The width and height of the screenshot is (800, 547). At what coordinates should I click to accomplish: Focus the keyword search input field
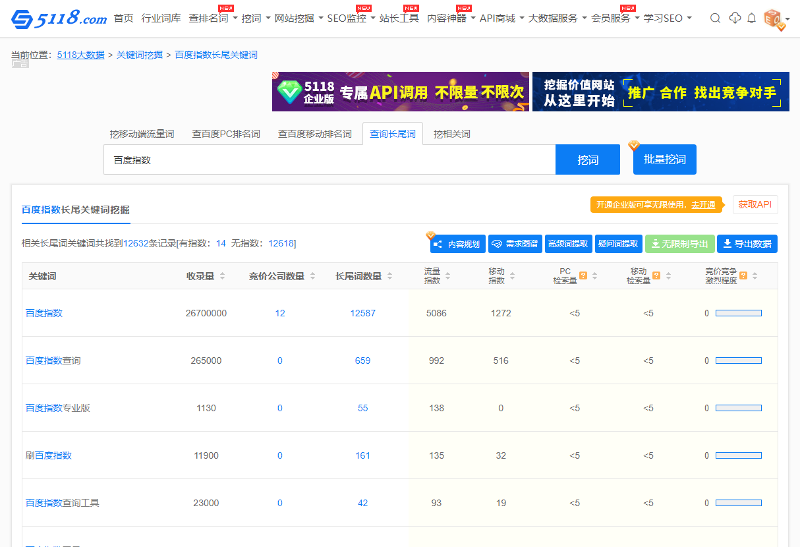329,159
